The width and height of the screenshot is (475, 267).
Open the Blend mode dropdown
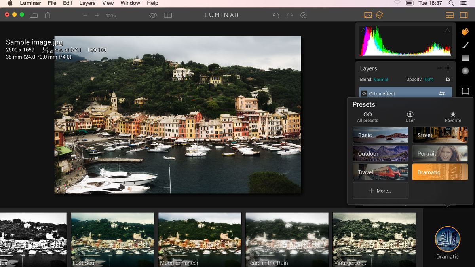[x=380, y=79]
